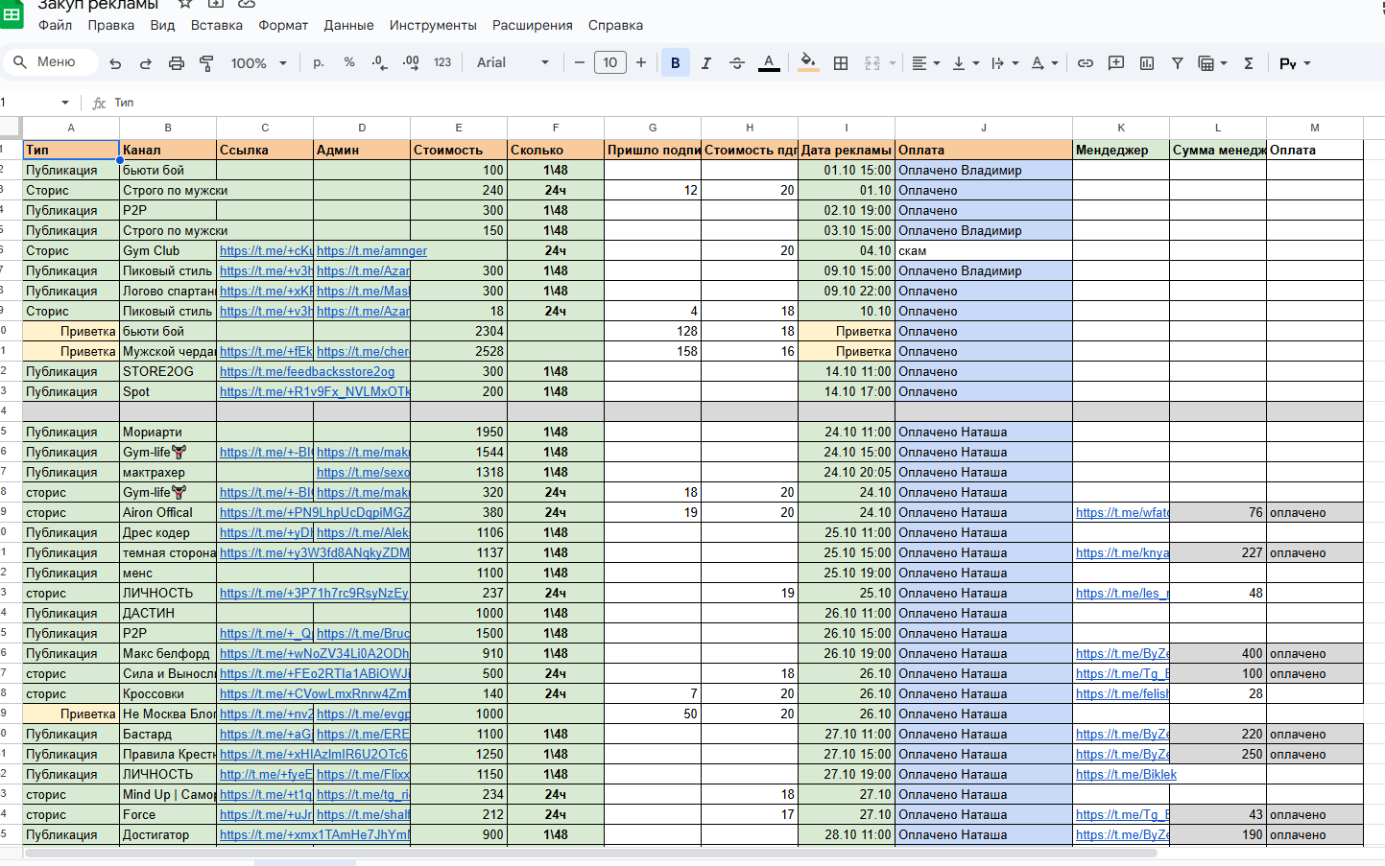This screenshot has width=1385, height=866.
Task: Select the Paint format roller icon
Action: pos(206,63)
